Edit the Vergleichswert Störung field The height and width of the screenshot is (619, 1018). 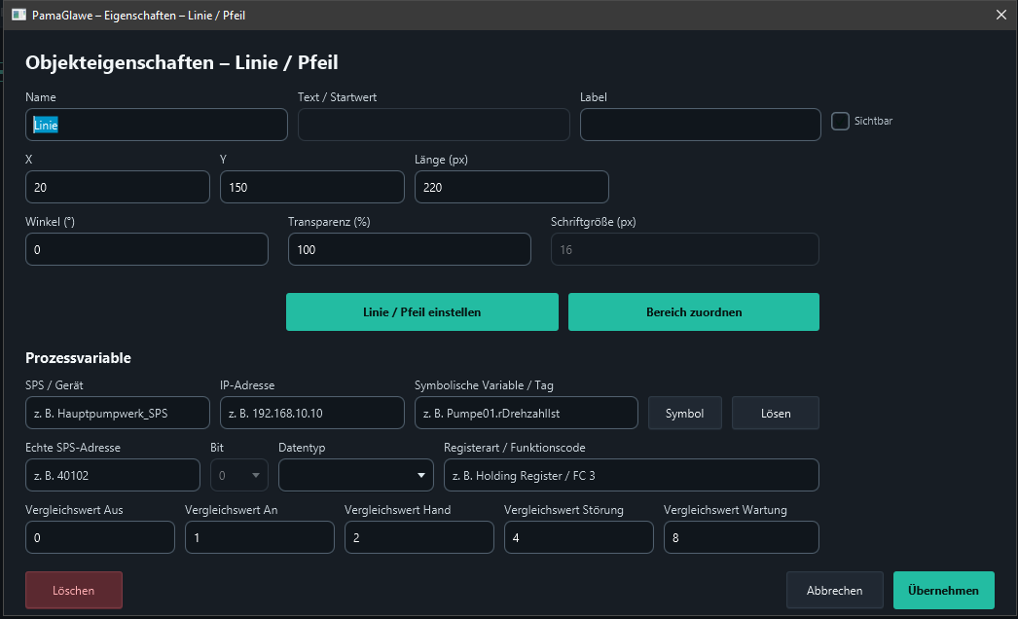click(579, 538)
